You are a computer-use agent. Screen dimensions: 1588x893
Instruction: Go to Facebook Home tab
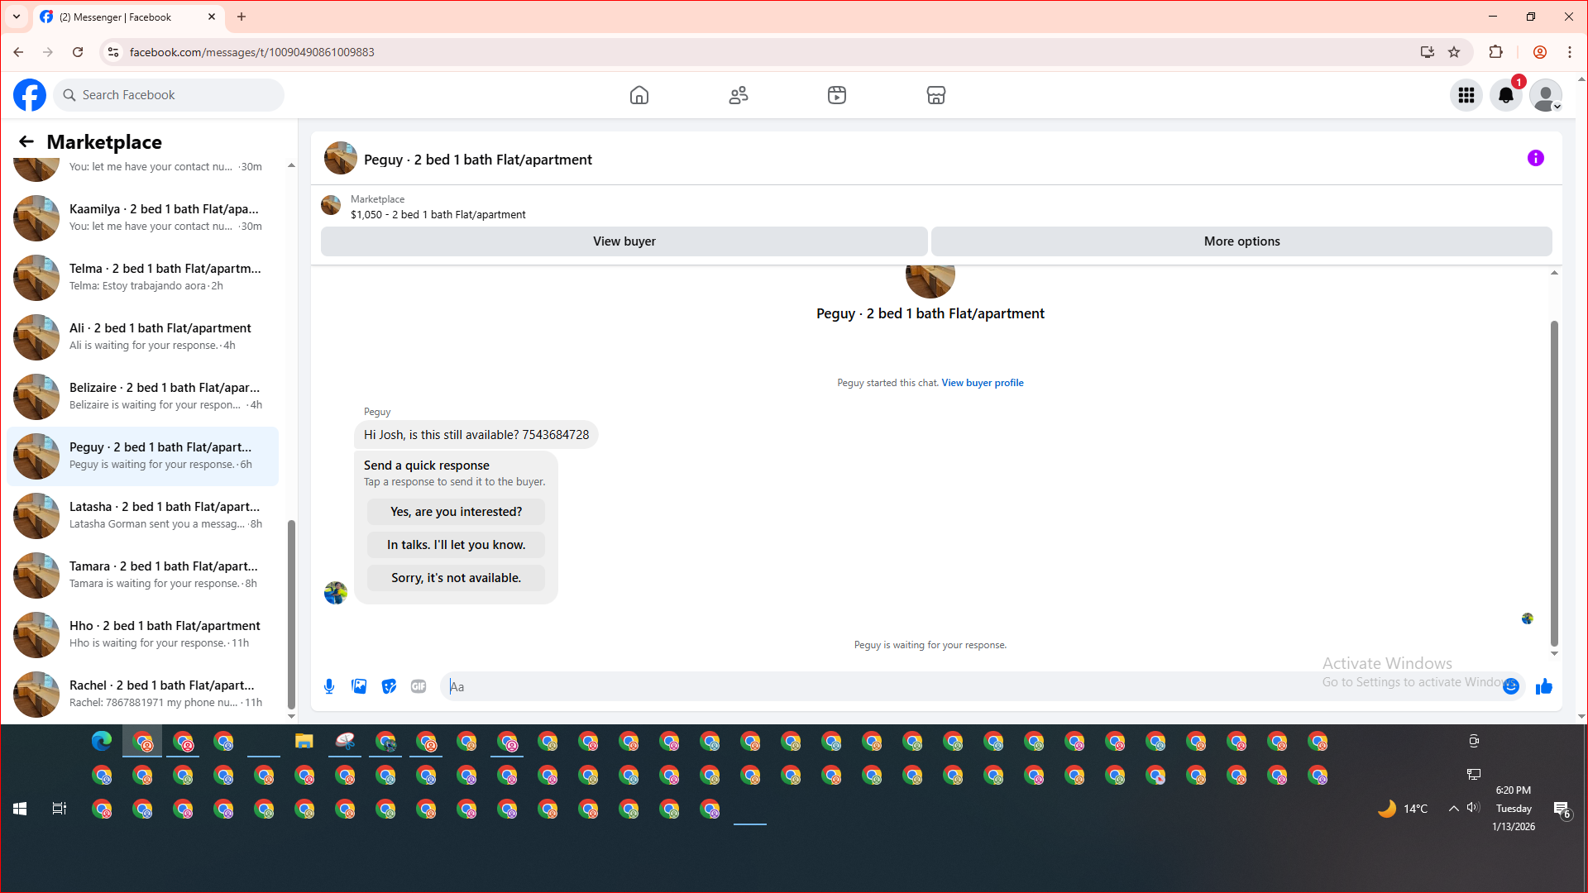coord(639,95)
